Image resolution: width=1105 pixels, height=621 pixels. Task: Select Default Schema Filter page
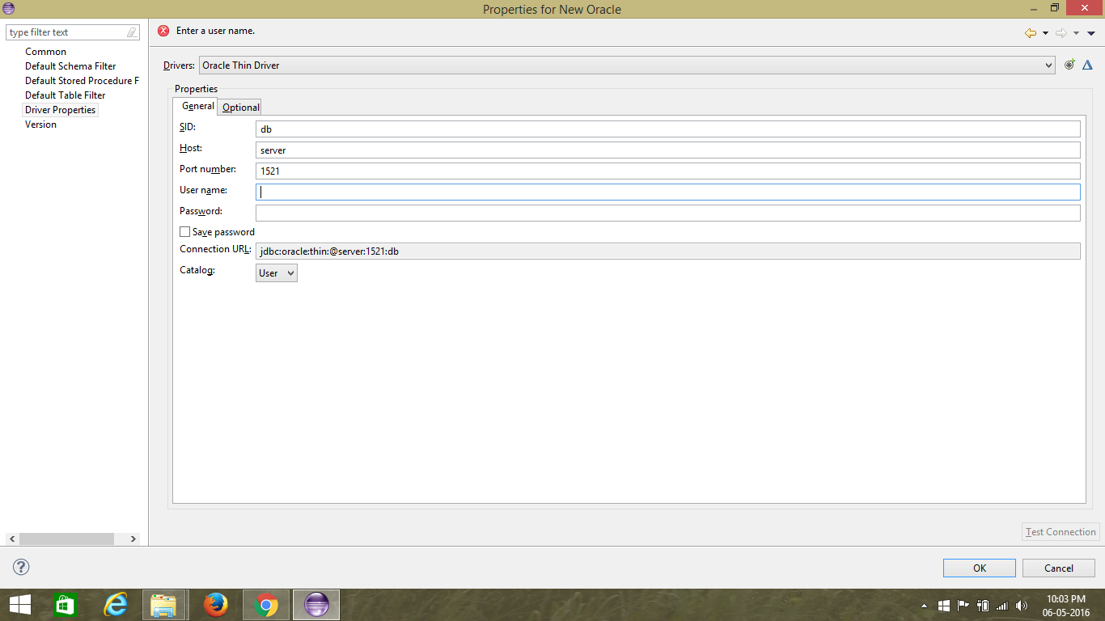(x=70, y=66)
